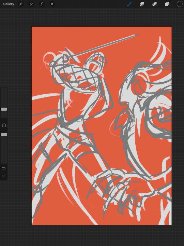Select the Eraser tool
184x246 pixels.
coord(154,4)
